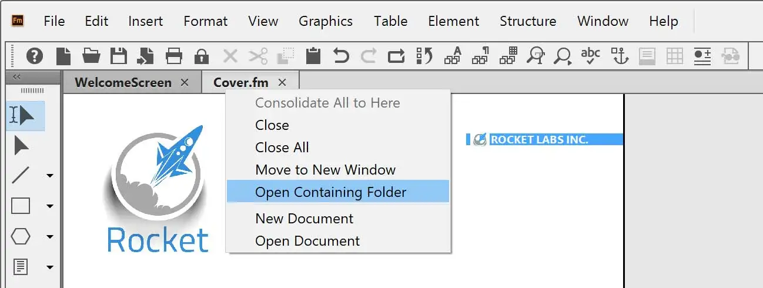763x288 pixels.
Task: Click the Save floppy disk icon
Action: click(119, 56)
